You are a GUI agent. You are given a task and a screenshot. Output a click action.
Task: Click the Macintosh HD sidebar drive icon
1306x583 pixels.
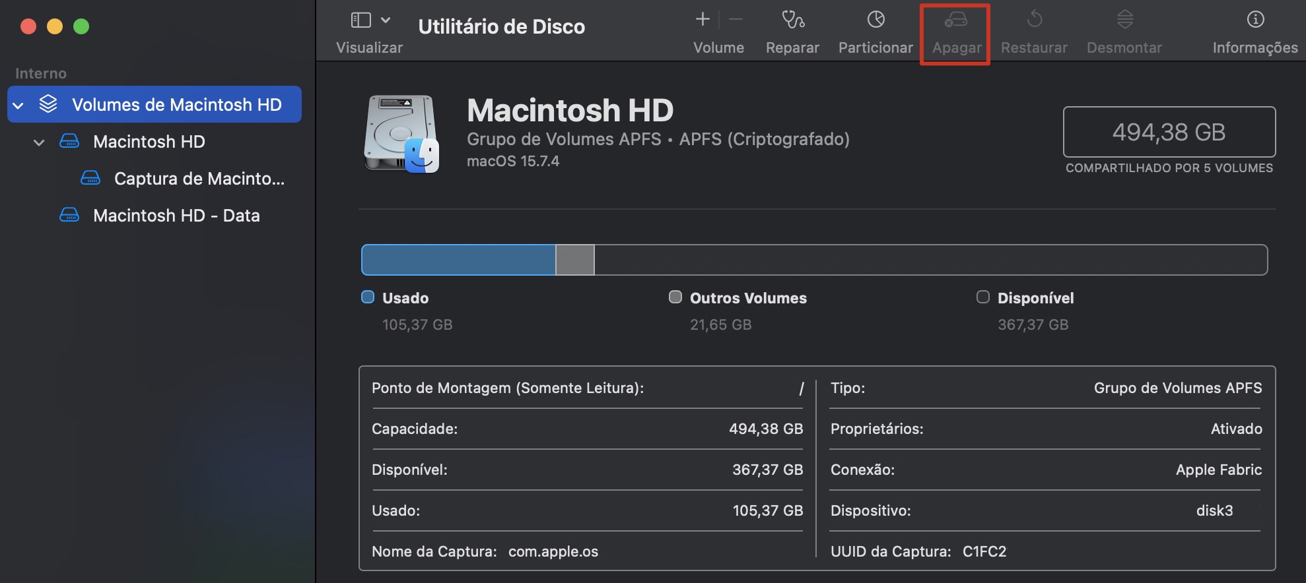[69, 141]
